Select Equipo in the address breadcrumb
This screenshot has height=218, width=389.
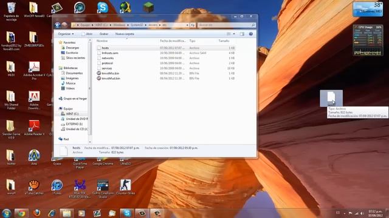click(85, 25)
